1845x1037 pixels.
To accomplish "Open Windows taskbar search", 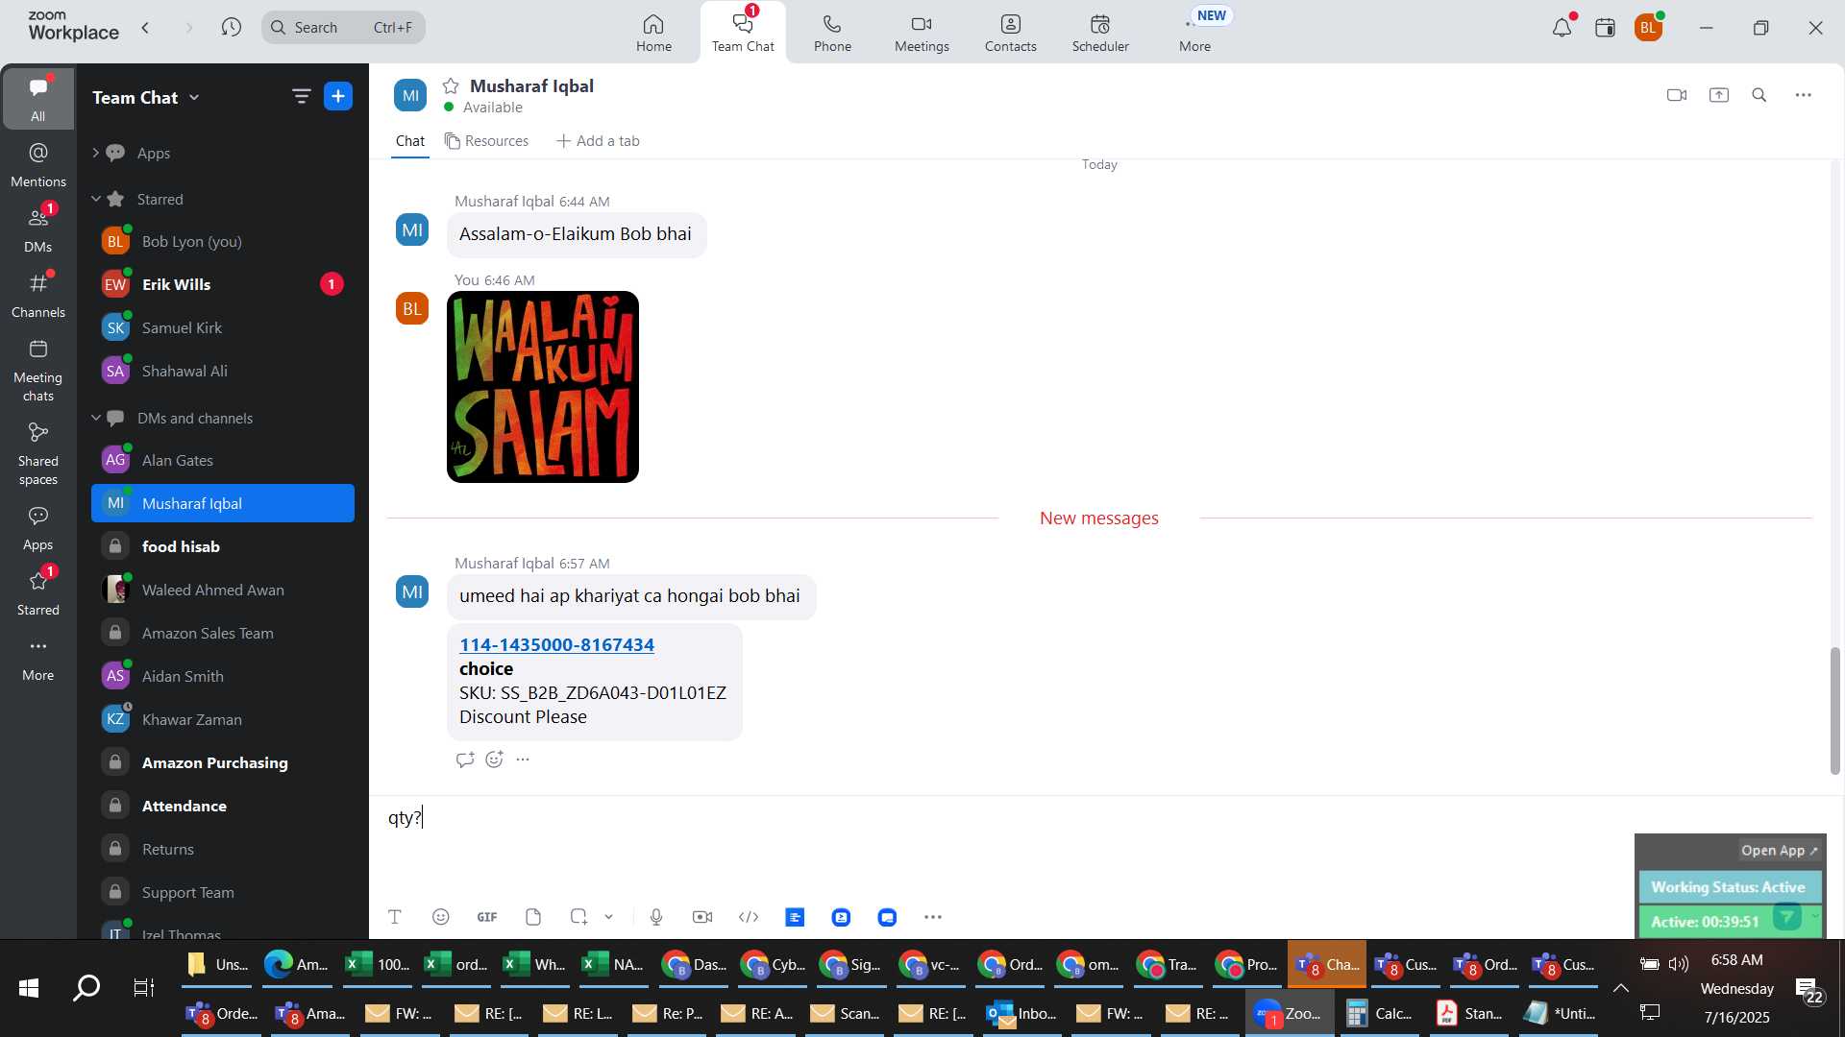I will coord(86,988).
